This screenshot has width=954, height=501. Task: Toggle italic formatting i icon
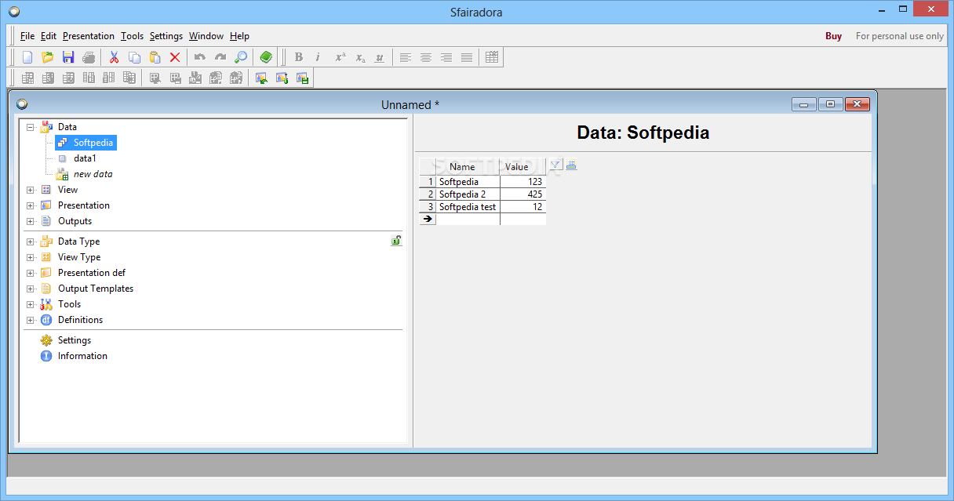(318, 57)
